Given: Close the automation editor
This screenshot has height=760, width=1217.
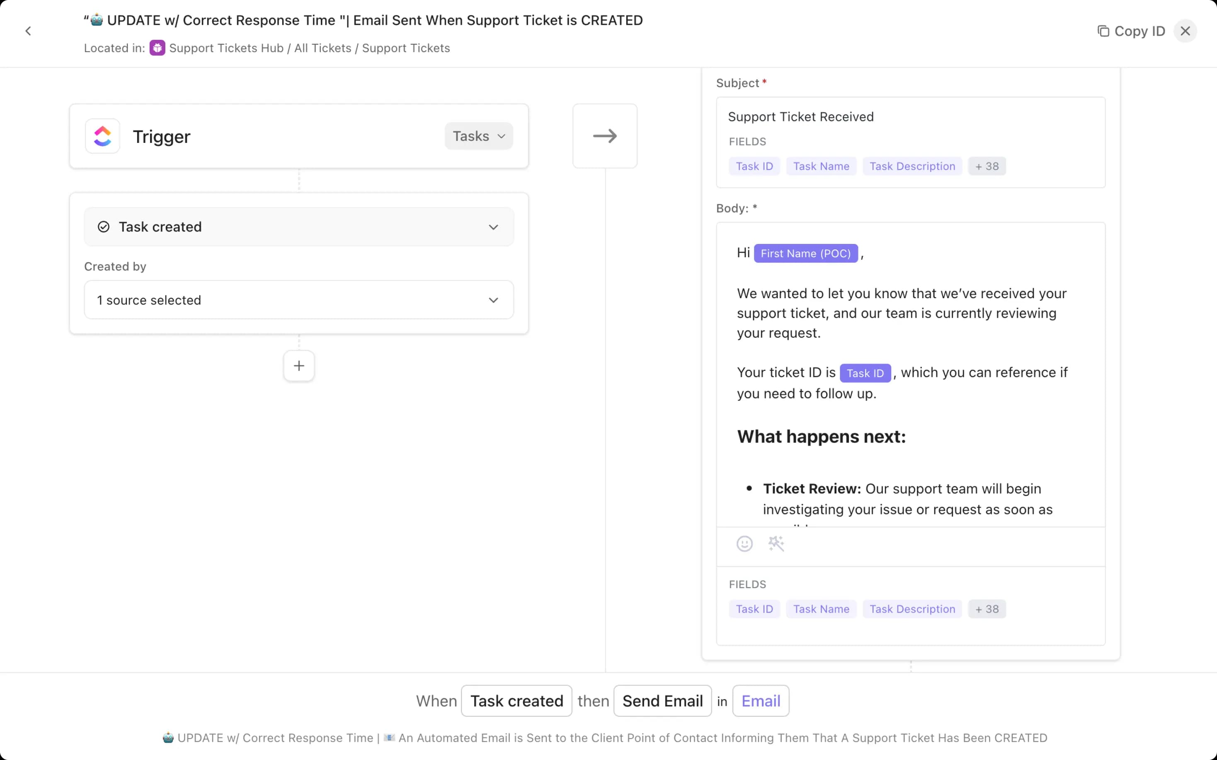Looking at the screenshot, I should coord(1185,31).
